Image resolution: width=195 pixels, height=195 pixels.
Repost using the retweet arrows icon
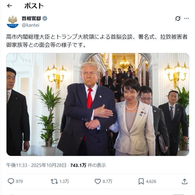click(x=54, y=181)
